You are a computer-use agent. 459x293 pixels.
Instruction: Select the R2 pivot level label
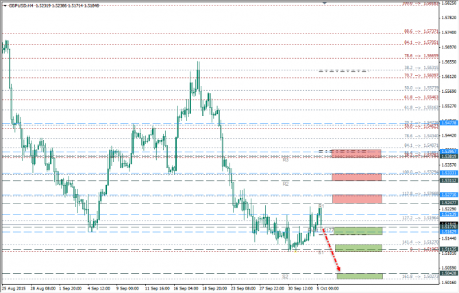(286, 184)
